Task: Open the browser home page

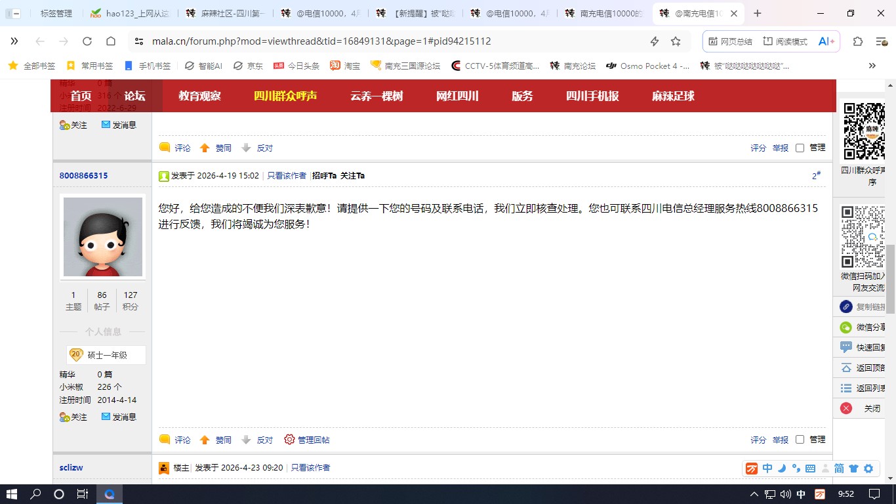Action: pyautogui.click(x=111, y=41)
